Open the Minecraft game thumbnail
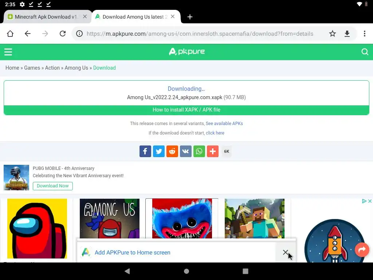This screenshot has height=280, width=373. point(255,218)
